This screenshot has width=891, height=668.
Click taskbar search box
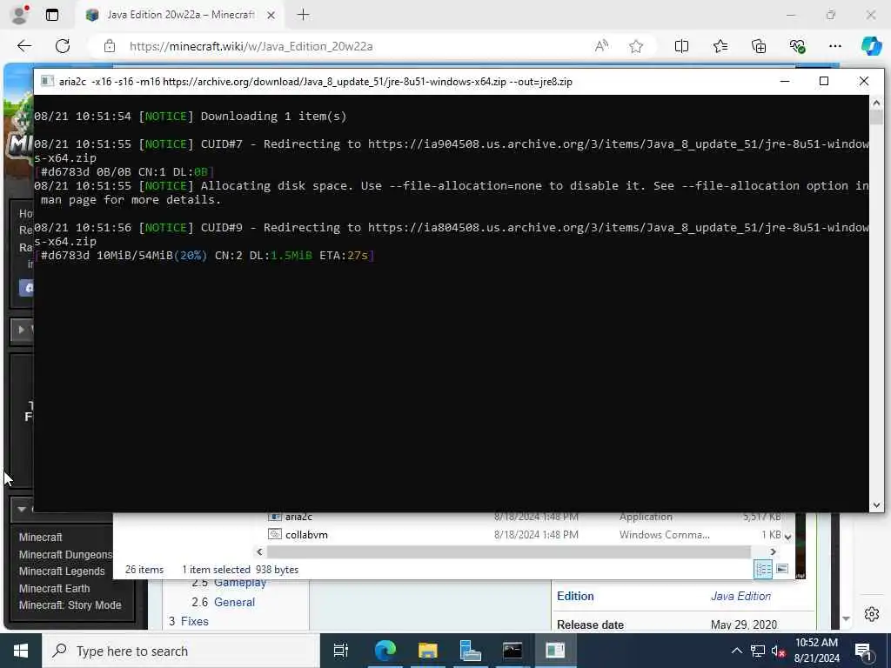(181, 651)
